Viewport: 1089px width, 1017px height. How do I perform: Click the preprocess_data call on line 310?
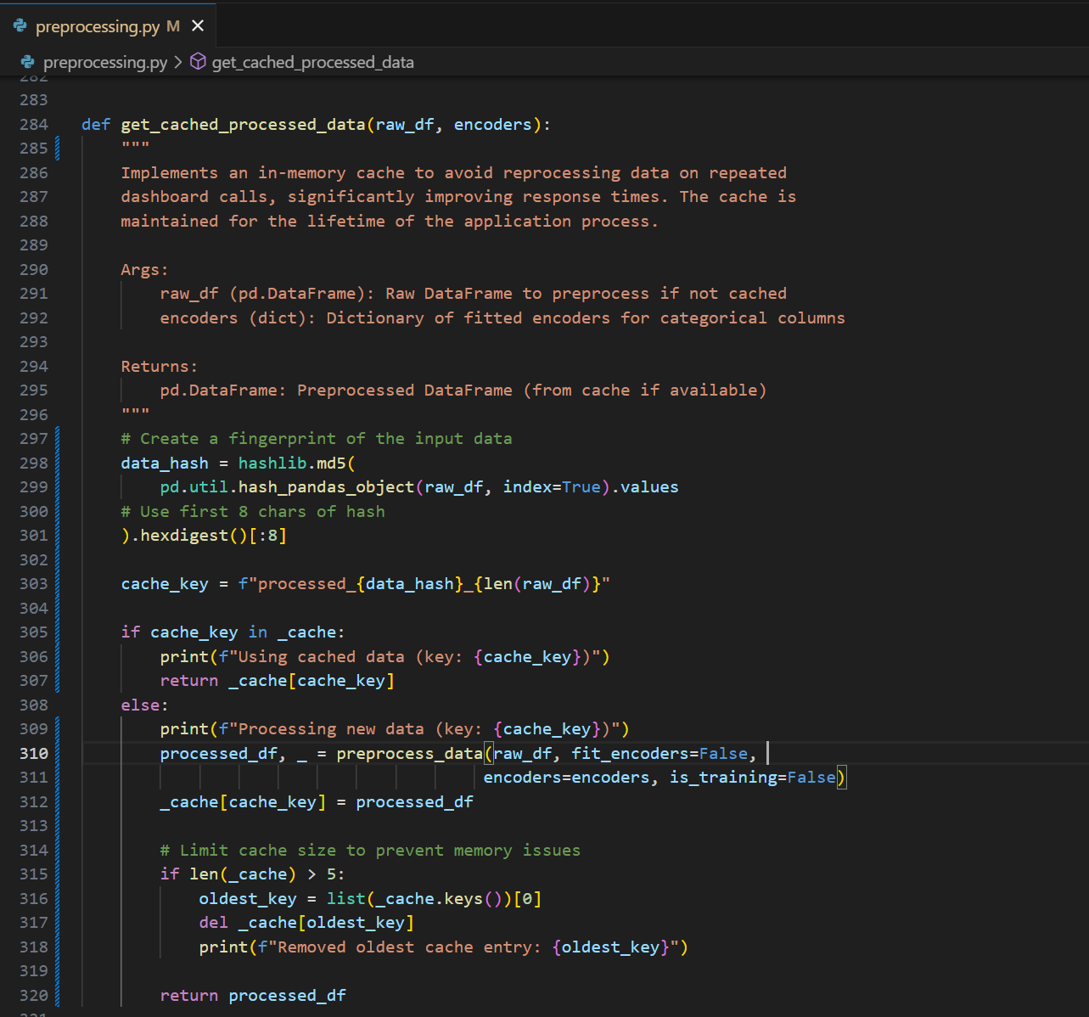click(409, 754)
